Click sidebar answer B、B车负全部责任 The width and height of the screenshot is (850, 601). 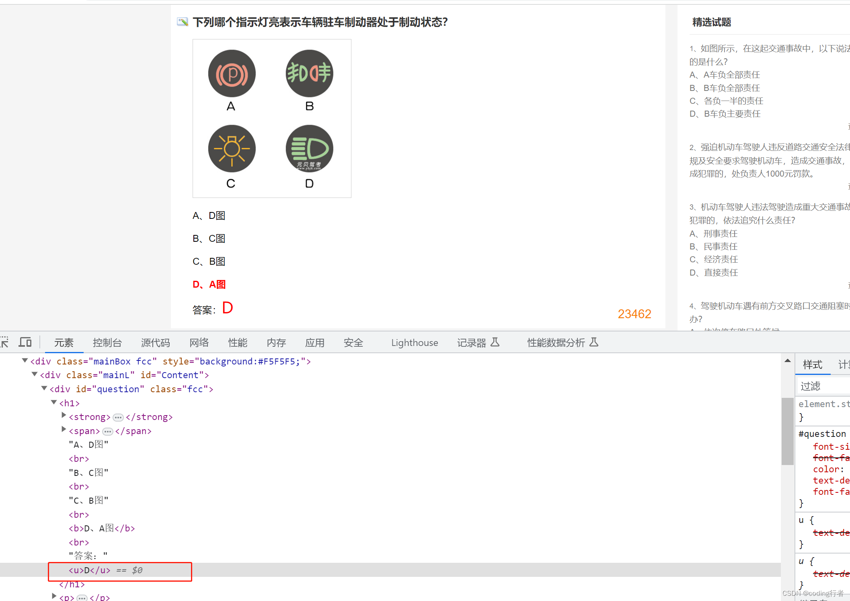point(725,88)
